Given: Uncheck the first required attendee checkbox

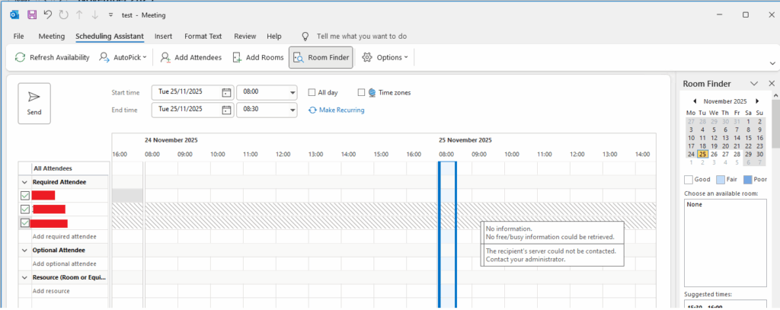Looking at the screenshot, I should pyautogui.click(x=25, y=196).
